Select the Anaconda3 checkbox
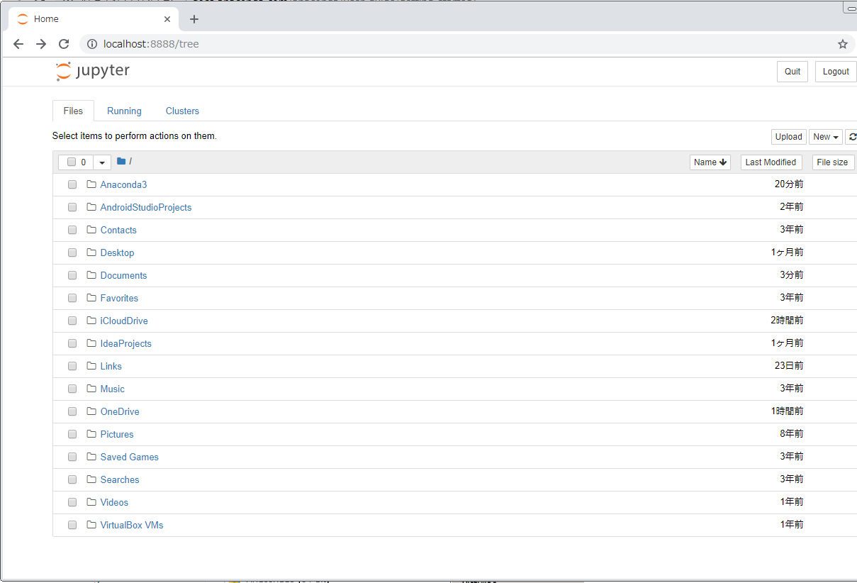 [72, 184]
